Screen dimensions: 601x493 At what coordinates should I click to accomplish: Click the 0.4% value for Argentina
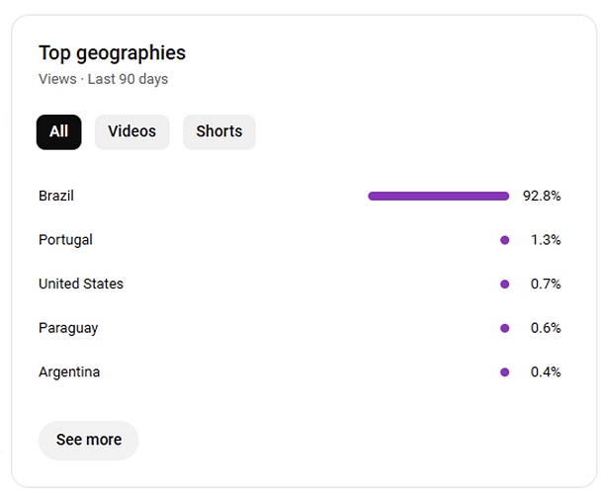546,372
